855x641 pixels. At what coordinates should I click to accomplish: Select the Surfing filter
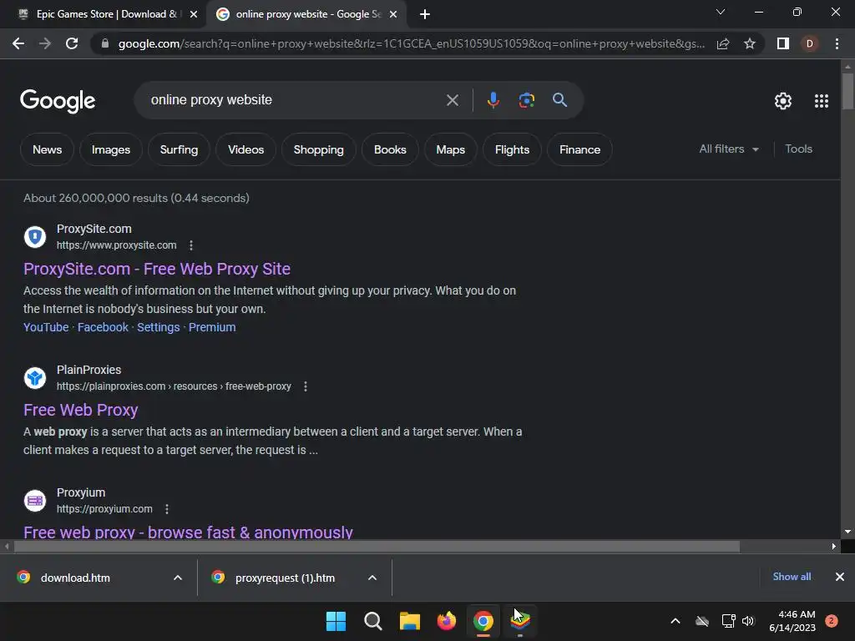coord(179,149)
